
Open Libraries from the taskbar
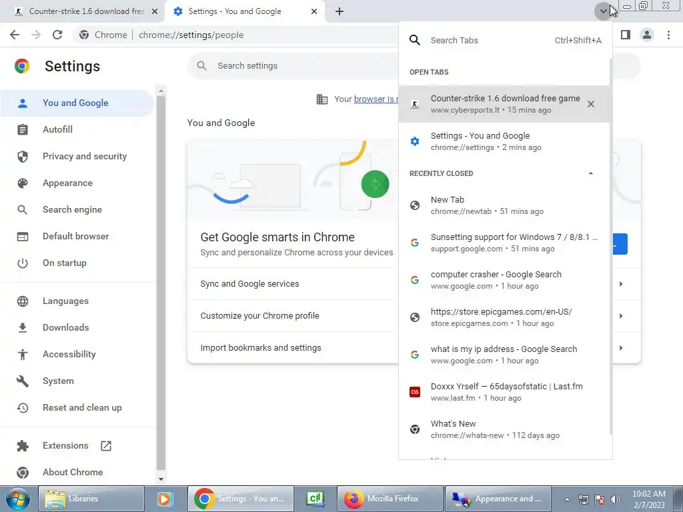(x=91, y=499)
